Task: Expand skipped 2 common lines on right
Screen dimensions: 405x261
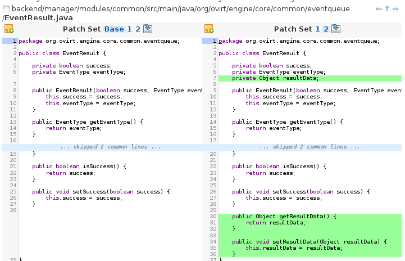Action: coord(310,147)
